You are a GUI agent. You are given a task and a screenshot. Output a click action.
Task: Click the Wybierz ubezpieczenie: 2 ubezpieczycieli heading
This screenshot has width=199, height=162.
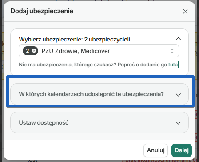tap(75, 40)
